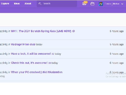The image size is (126, 95).
Task: Open the Explore menu
Action: coord(5,4)
